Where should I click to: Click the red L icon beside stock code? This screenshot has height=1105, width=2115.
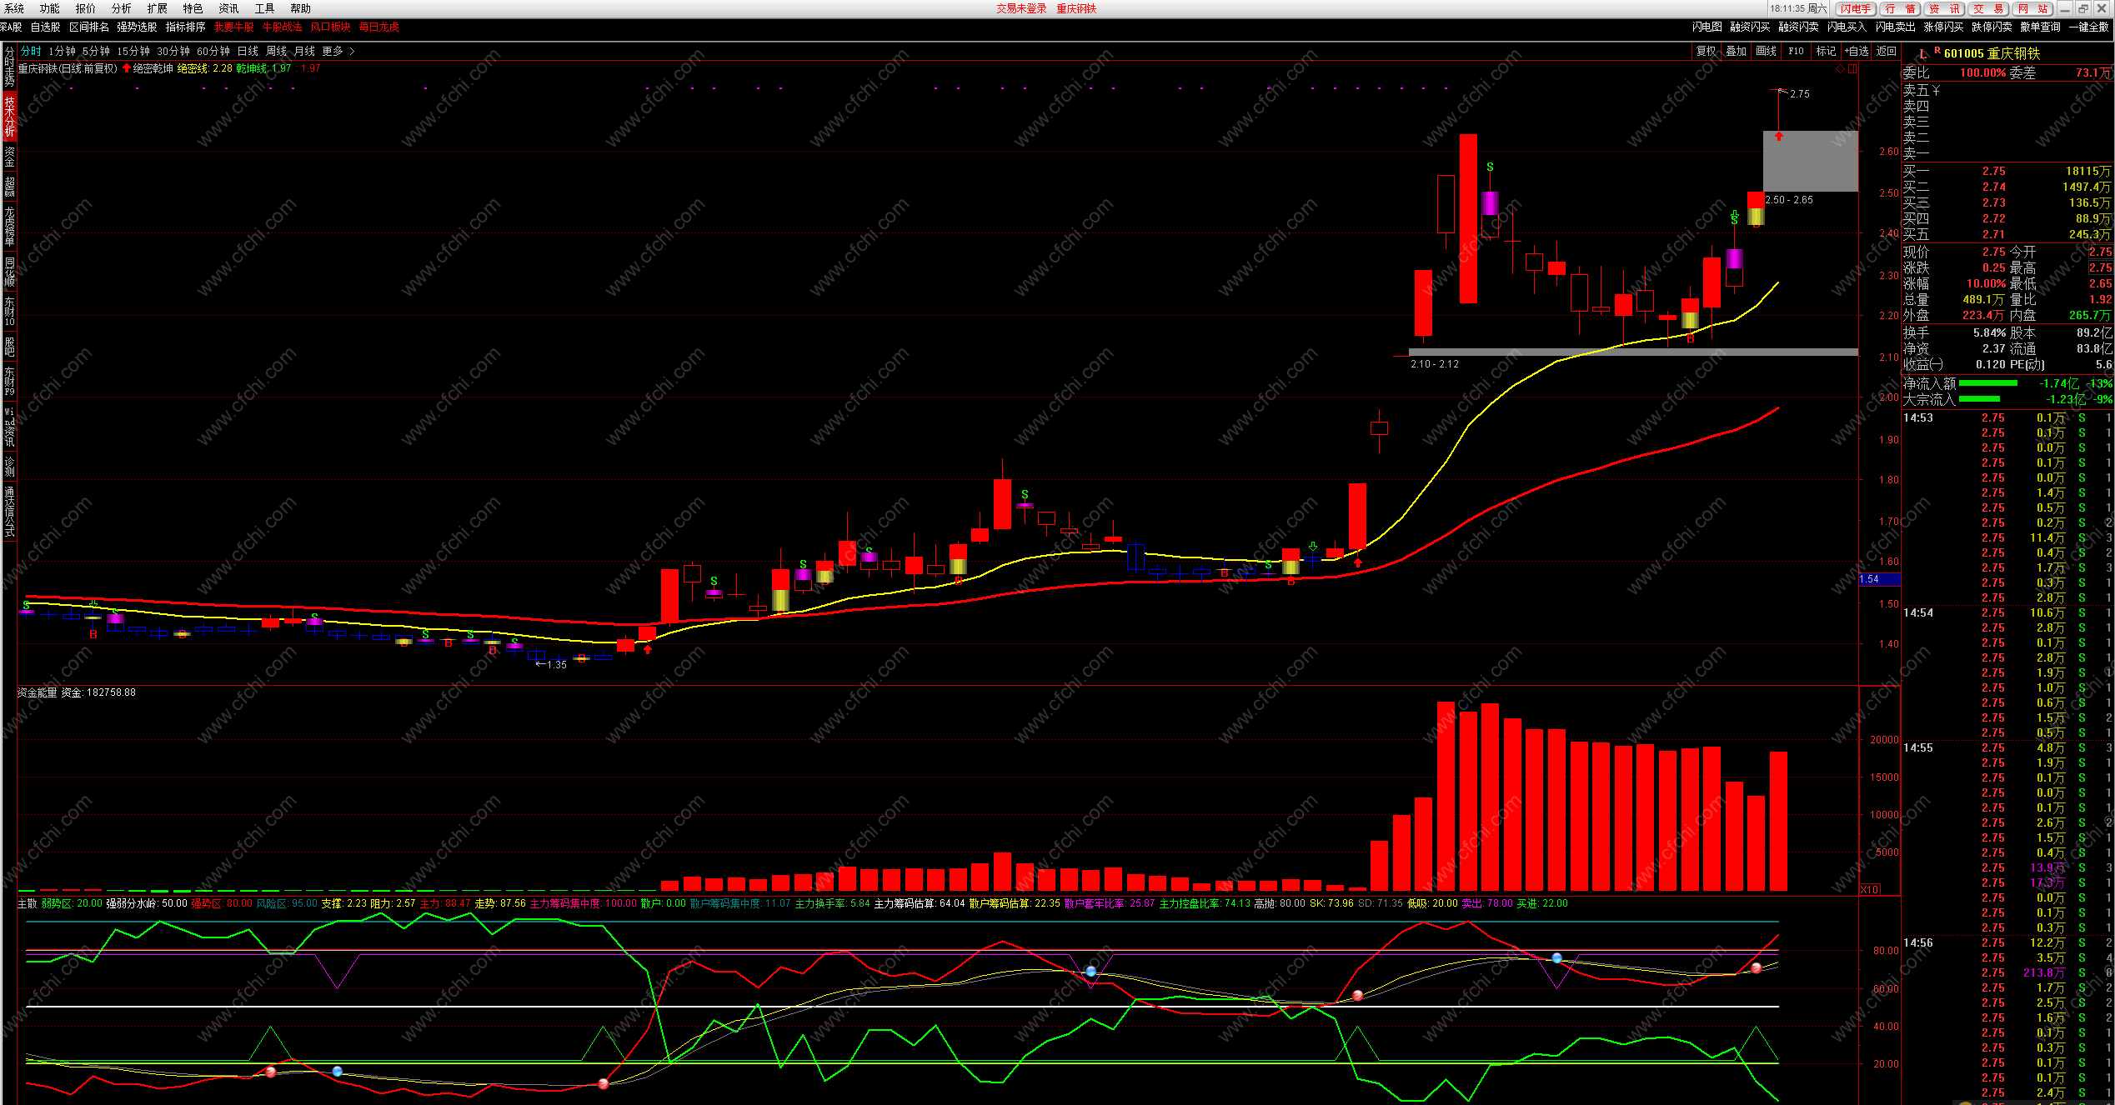coord(1922,54)
